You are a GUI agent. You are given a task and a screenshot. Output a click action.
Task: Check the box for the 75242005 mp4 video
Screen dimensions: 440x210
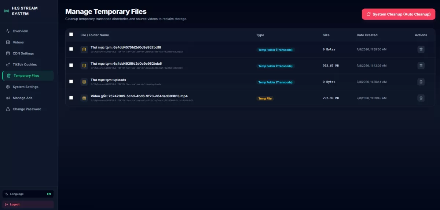(x=71, y=98)
